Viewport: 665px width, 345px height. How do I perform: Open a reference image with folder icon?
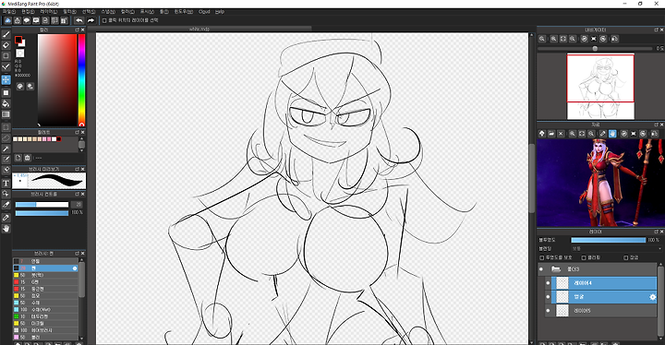551,134
